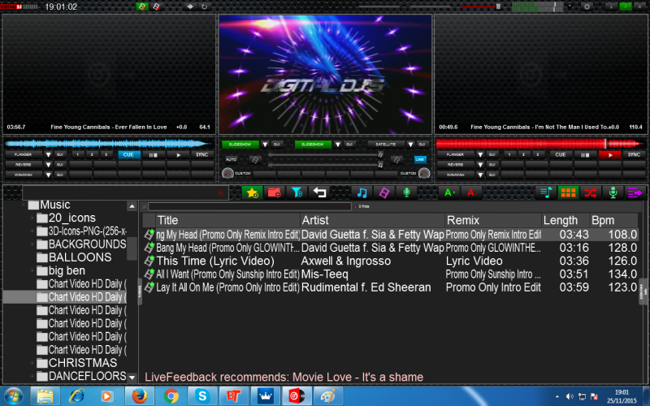Open the BALLOONS folder
The height and width of the screenshot is (406, 650).
pyautogui.click(x=80, y=257)
